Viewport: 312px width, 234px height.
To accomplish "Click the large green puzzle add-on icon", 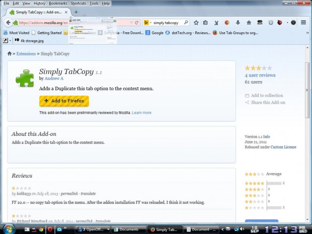I will (25, 78).
